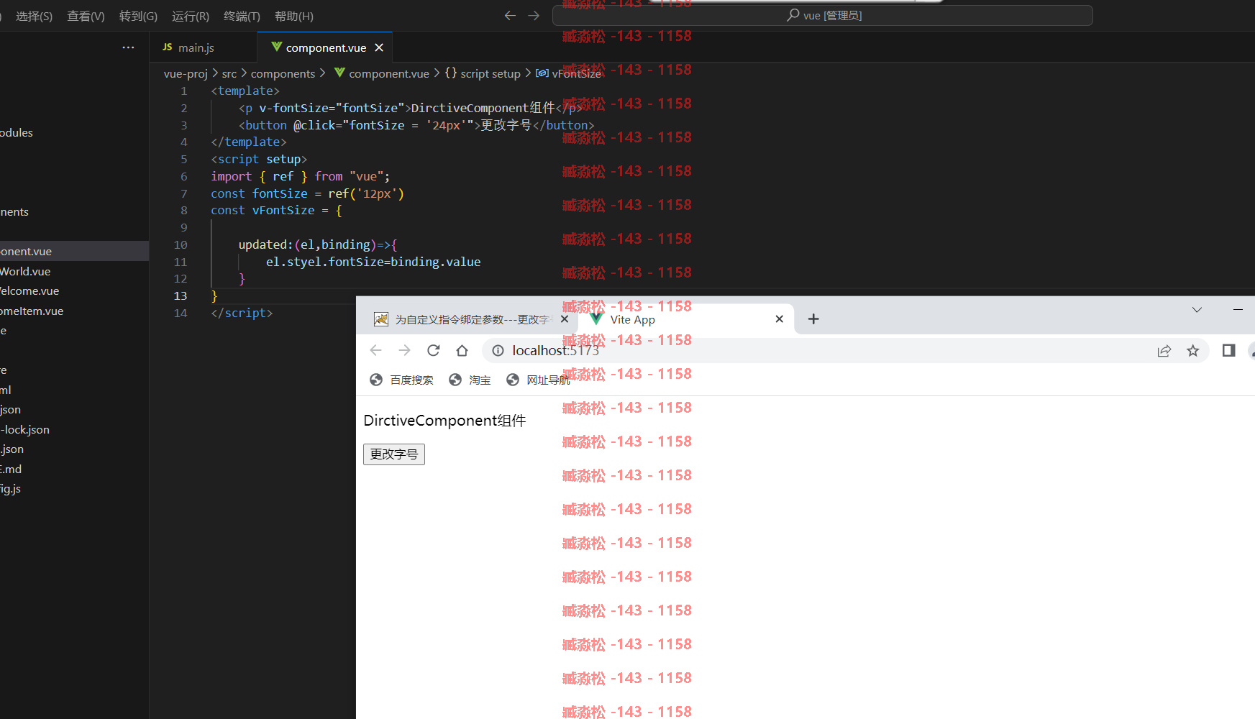1255x719 pixels.
Task: Open the 帮助(H) menu
Action: 294,16
